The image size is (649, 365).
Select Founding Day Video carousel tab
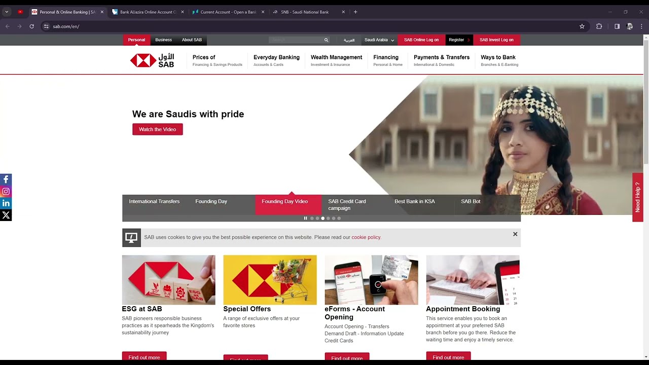[x=288, y=205]
